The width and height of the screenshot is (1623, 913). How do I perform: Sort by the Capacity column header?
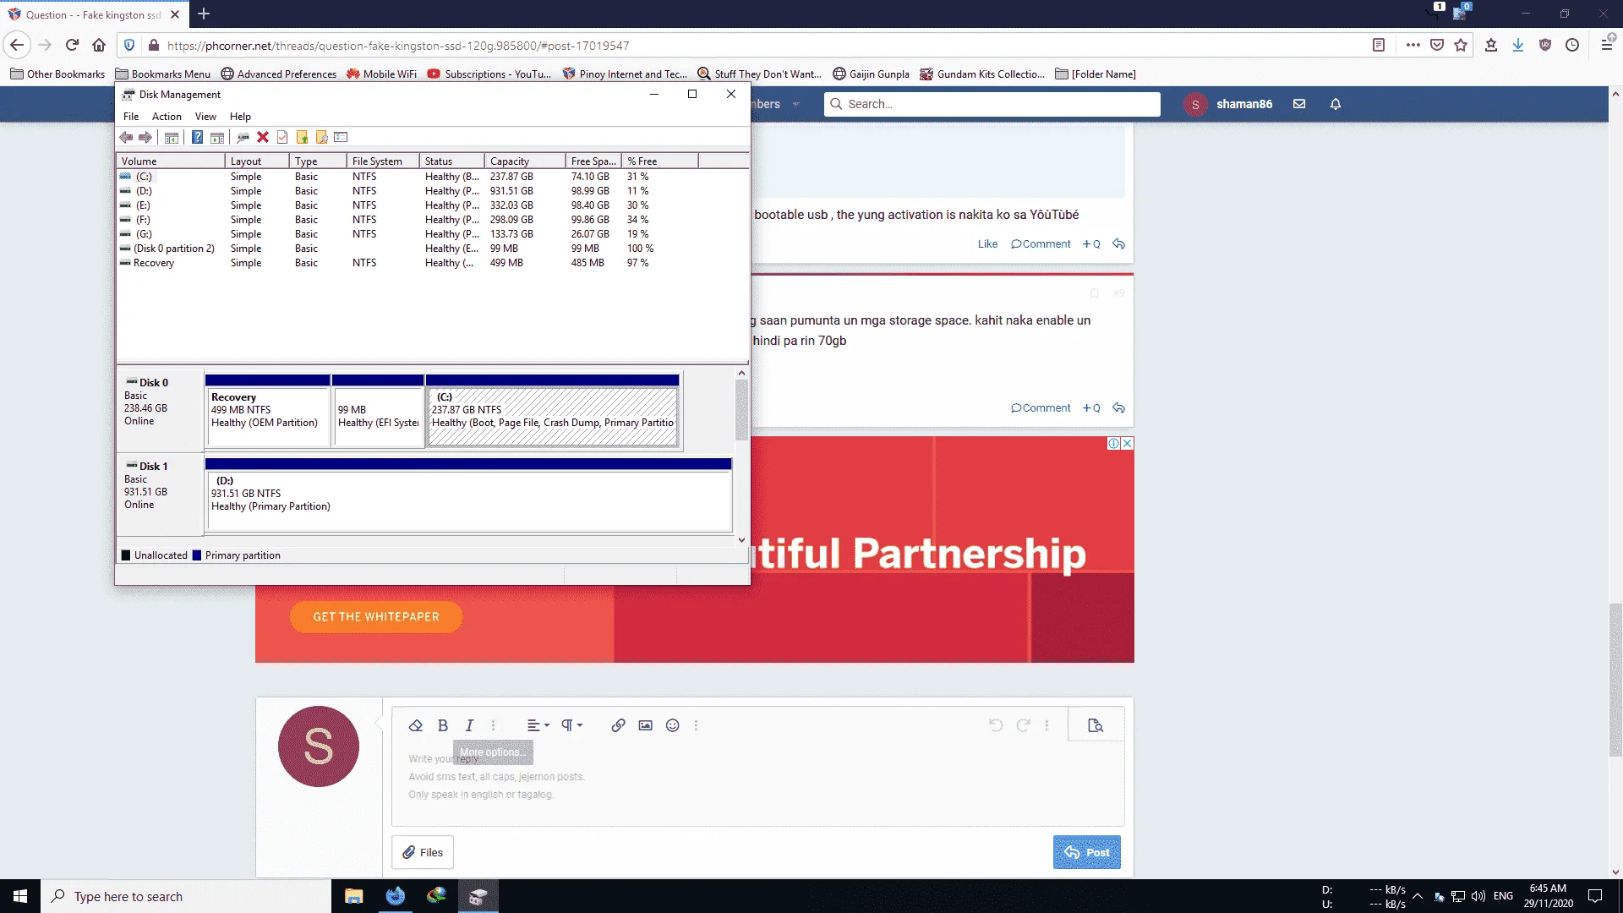(x=524, y=161)
